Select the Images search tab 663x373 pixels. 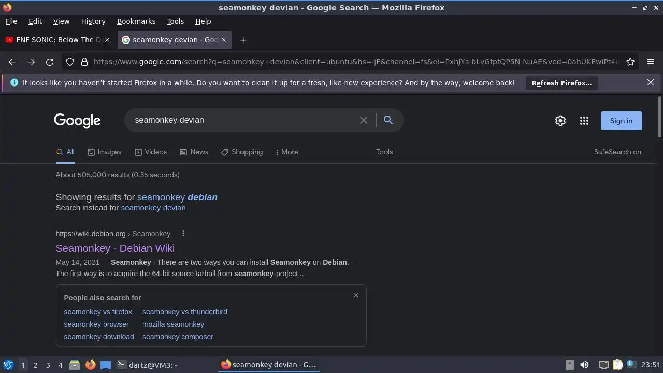(x=104, y=152)
